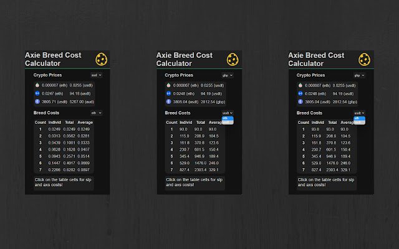Choose usdt option in right panel's dropdown list
399x249 pixels.
(x=359, y=122)
